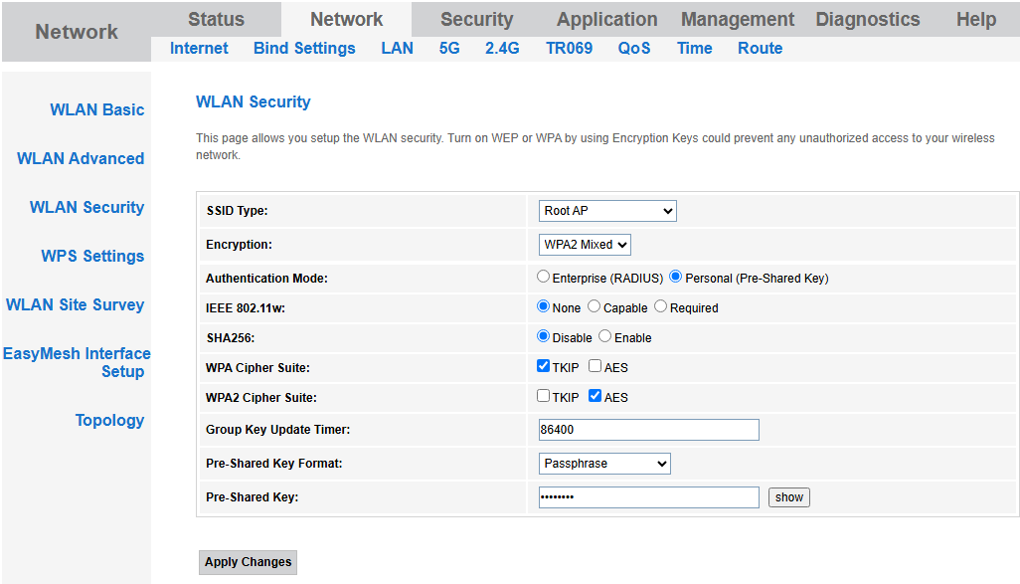Check AES in WPA Cipher Suite
Image resolution: width=1020 pixels, height=584 pixels.
tap(595, 367)
